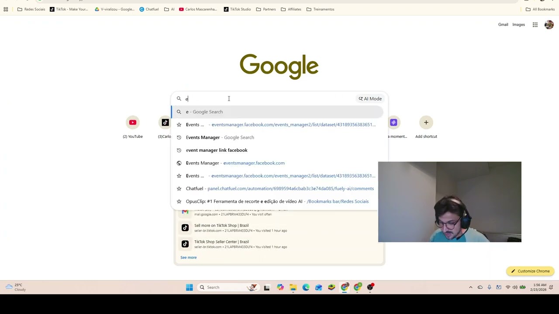
Task: Open Task View on the taskbar
Action: coord(266,287)
